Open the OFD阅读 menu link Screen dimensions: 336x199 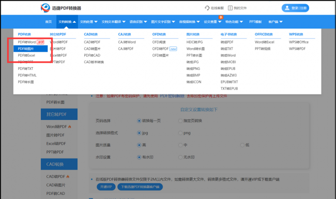pyautogui.click(x=159, y=42)
